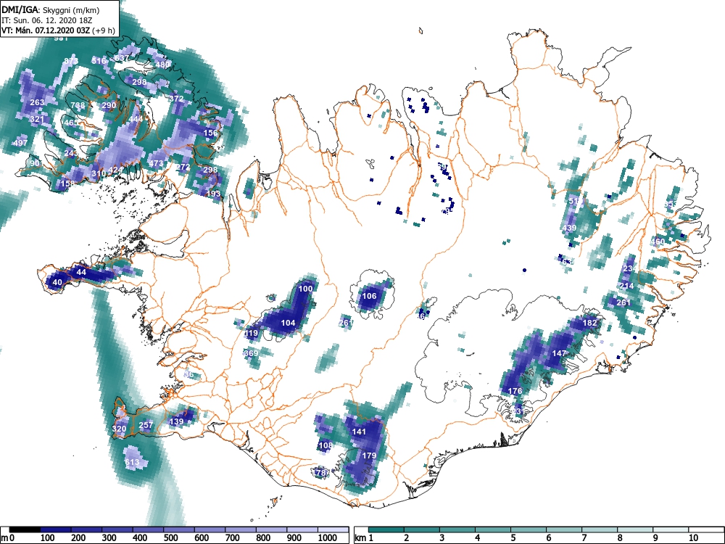Click visibility value '613' offshore southwest
725x544 pixels.
pyautogui.click(x=132, y=462)
